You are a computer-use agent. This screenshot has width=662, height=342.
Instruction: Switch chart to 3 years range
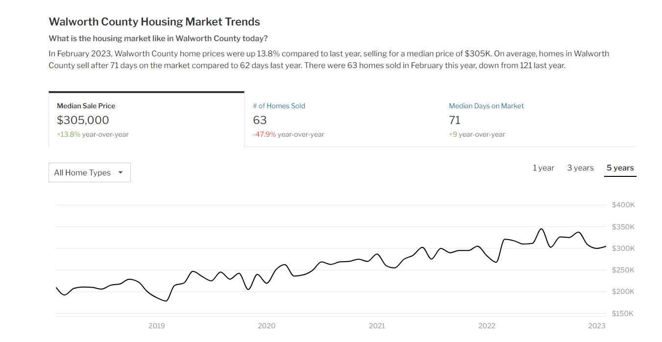[x=580, y=168]
